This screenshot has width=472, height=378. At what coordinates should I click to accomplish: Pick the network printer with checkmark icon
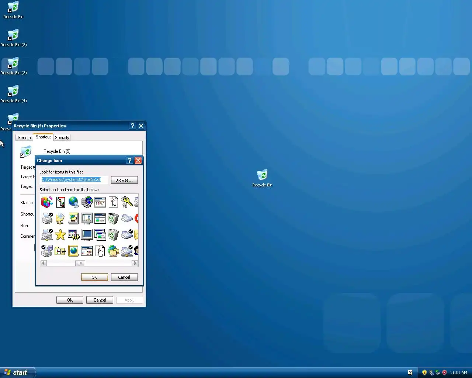47,235
